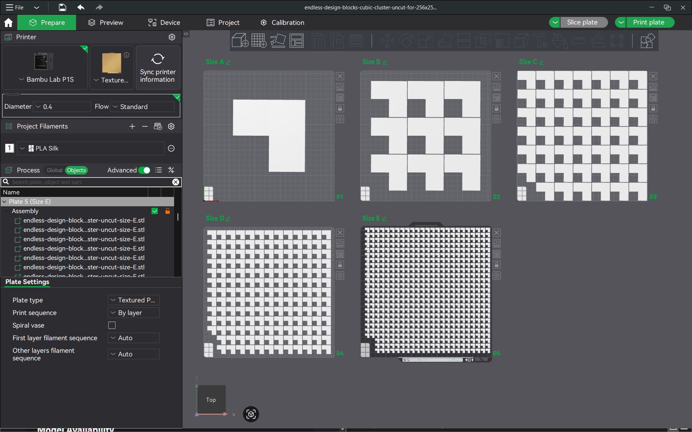
Task: Open the File menu
Action: coord(15,7)
